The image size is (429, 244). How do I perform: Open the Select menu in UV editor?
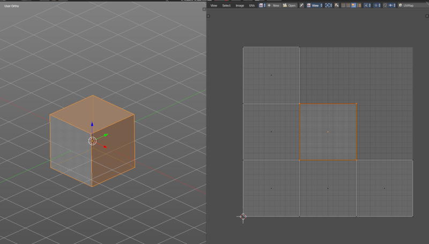(226, 5)
